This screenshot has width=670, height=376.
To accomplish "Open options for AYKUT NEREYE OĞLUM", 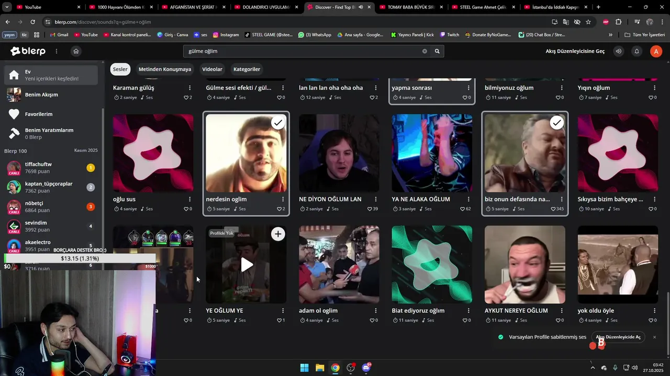I will click(x=562, y=310).
